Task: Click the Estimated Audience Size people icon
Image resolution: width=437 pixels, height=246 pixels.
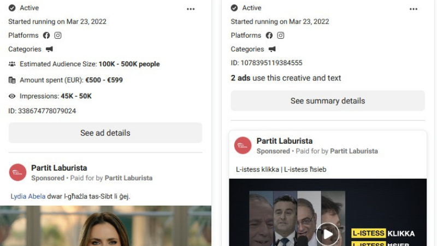Action: tap(12, 64)
